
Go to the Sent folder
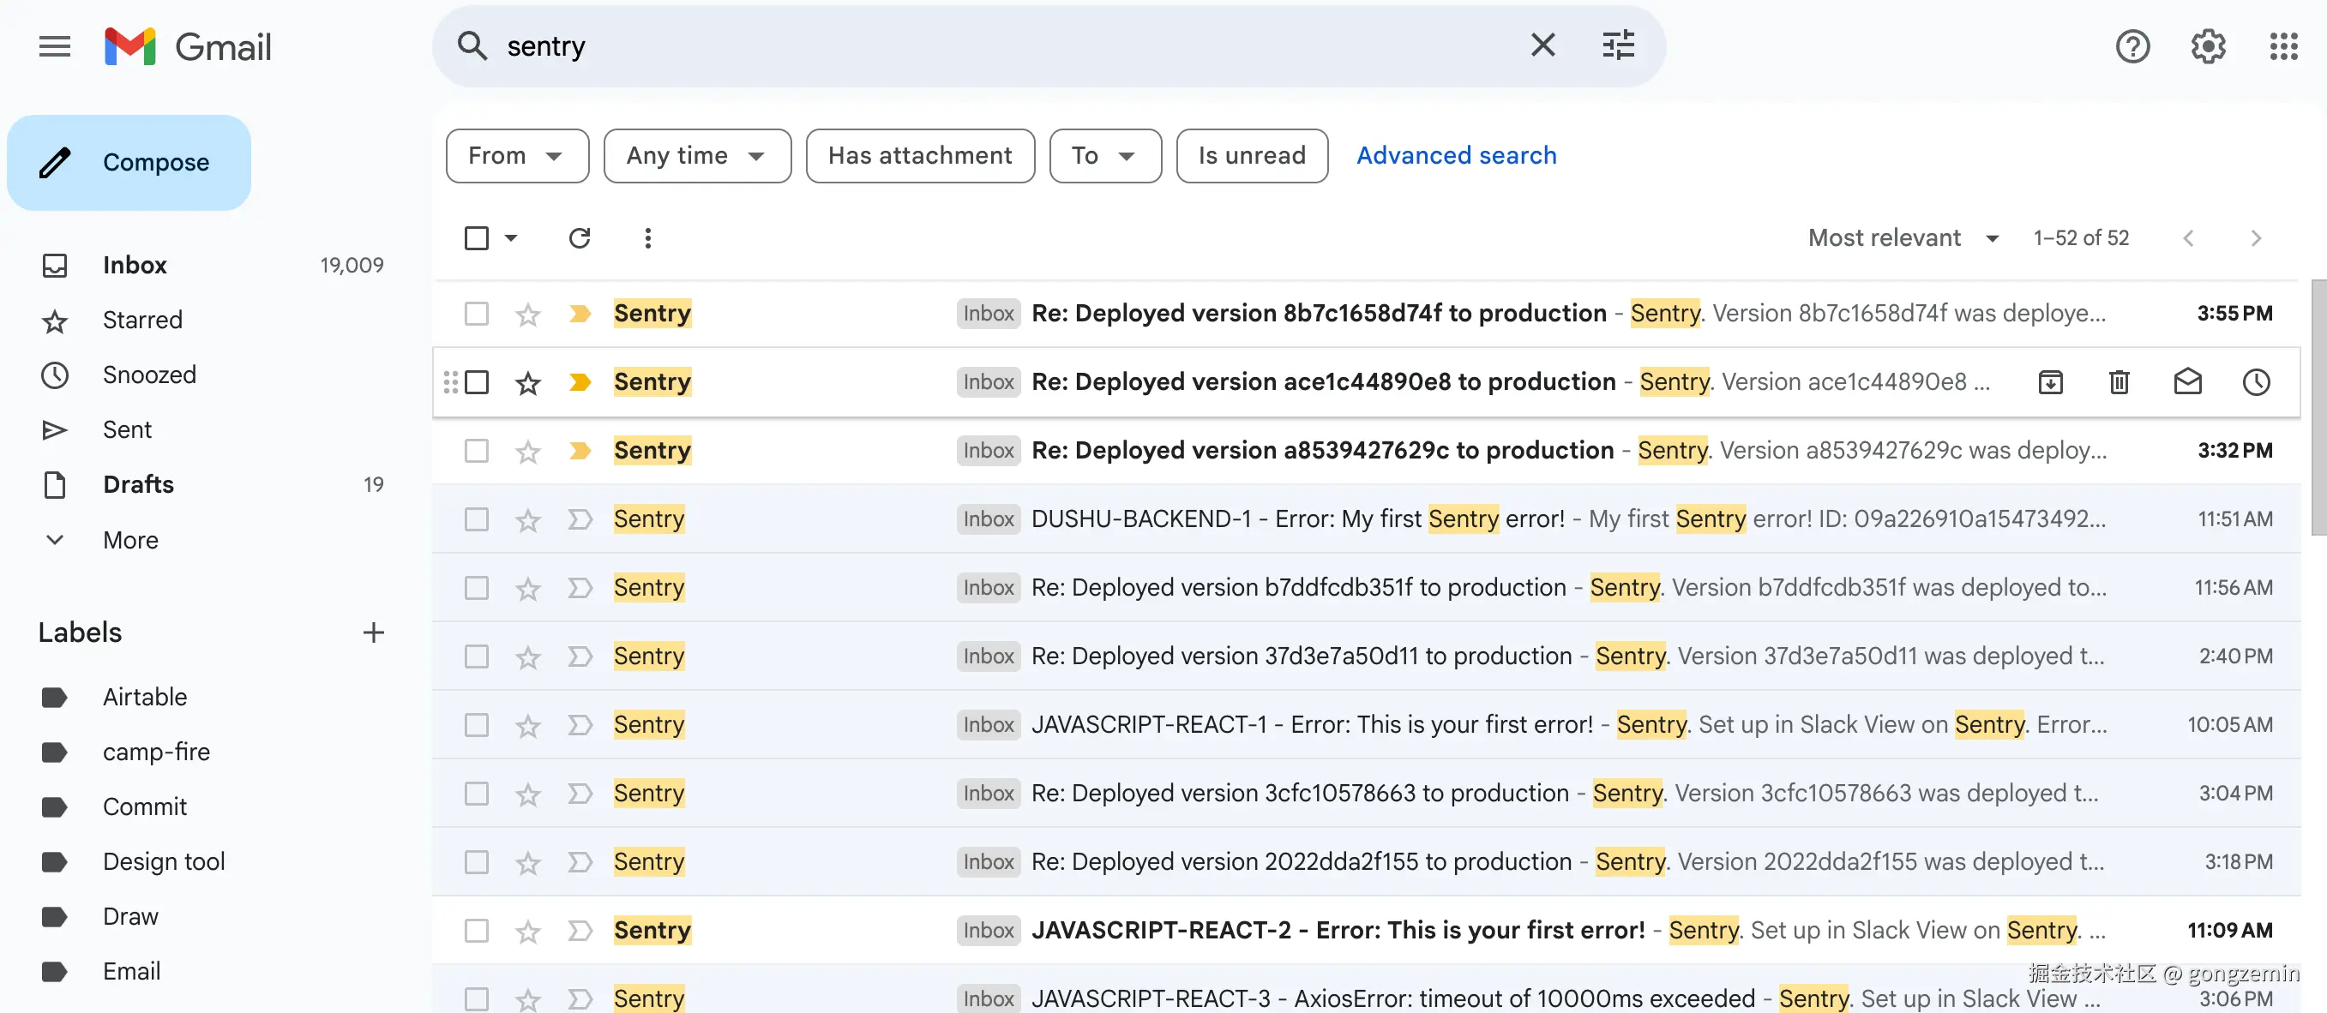tap(127, 429)
